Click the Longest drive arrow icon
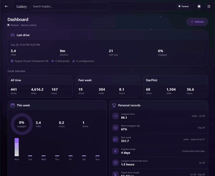 click(x=116, y=116)
